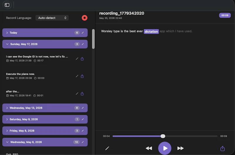This screenshot has width=235, height=155.
Task: Edit the 'Execute the plane now.' recording
Action: pos(77,76)
